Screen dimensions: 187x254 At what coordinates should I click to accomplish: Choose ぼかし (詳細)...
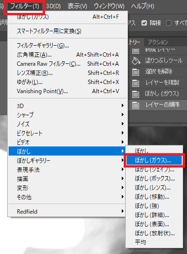[x=154, y=215]
